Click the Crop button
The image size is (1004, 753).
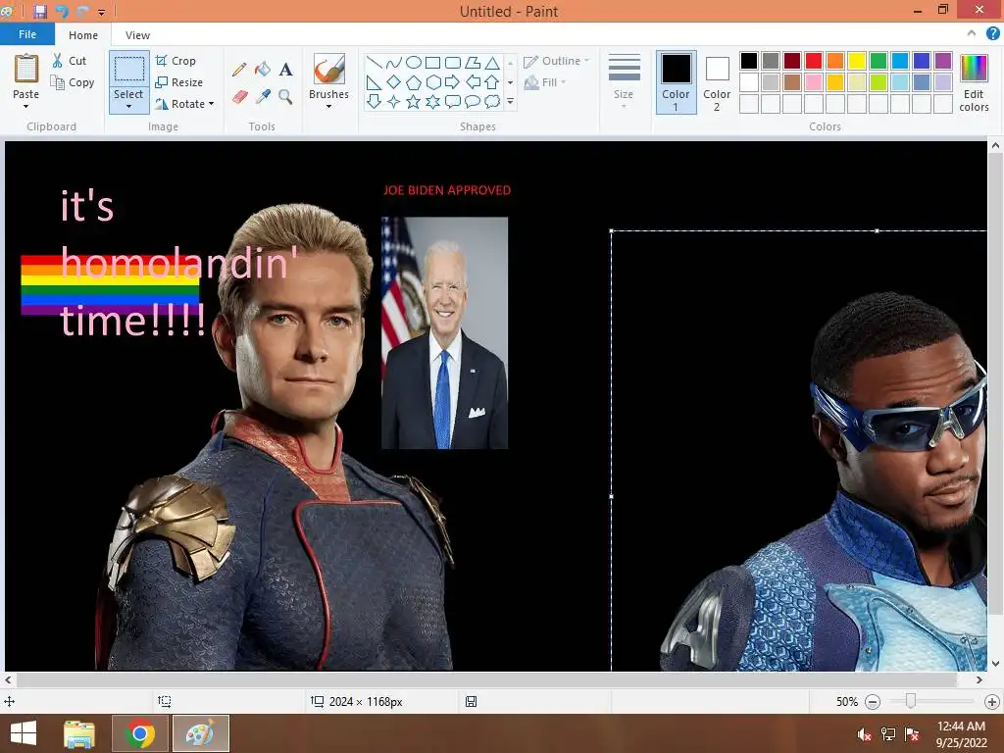pyautogui.click(x=176, y=61)
